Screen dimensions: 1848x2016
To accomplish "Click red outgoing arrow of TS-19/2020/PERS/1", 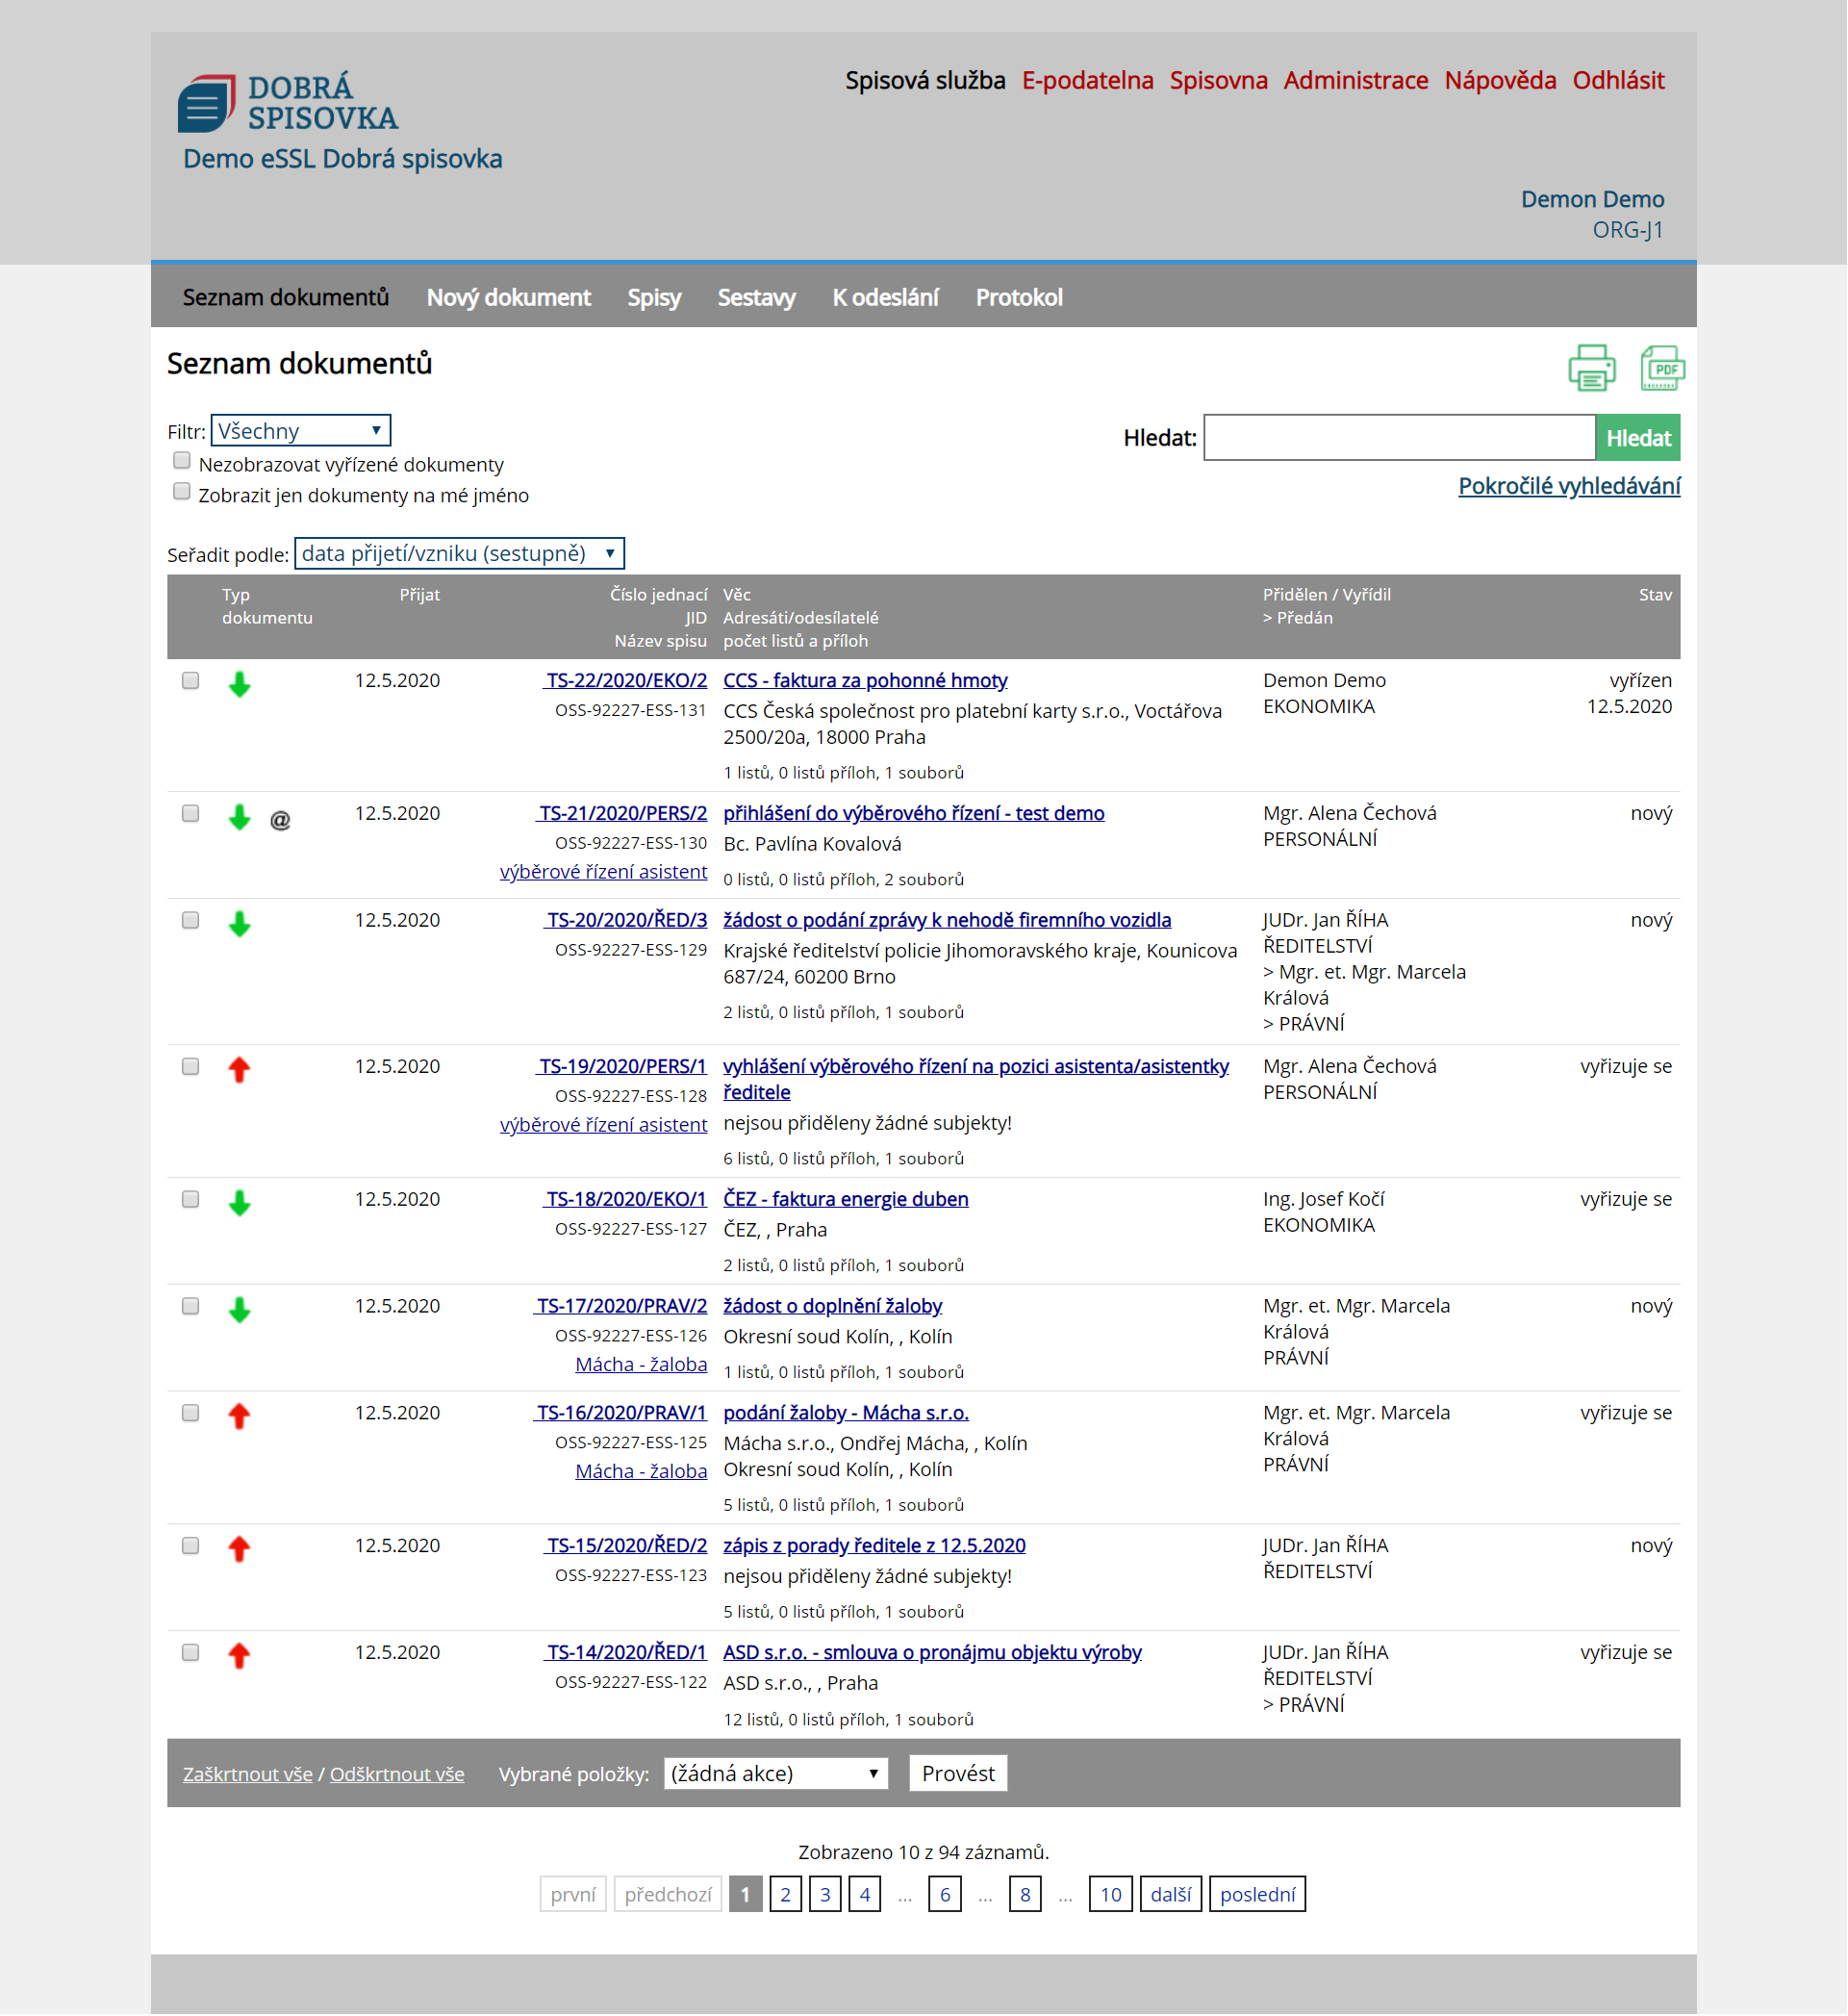I will [239, 1070].
